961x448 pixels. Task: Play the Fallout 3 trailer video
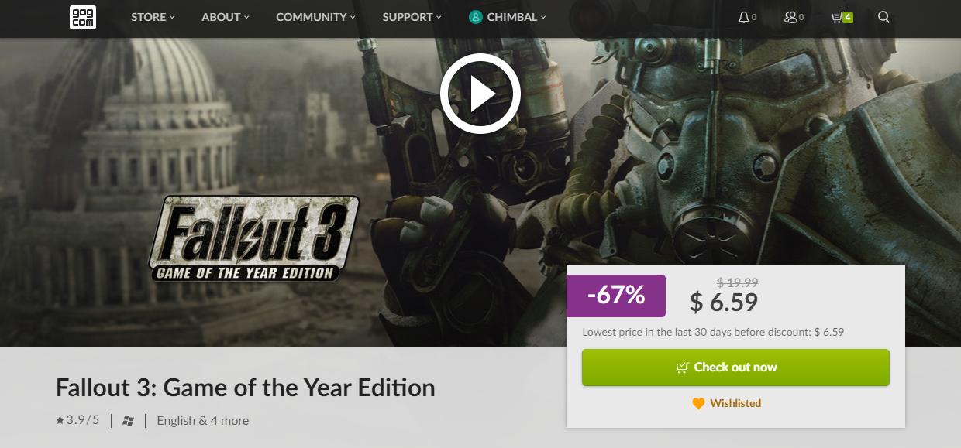(x=480, y=94)
